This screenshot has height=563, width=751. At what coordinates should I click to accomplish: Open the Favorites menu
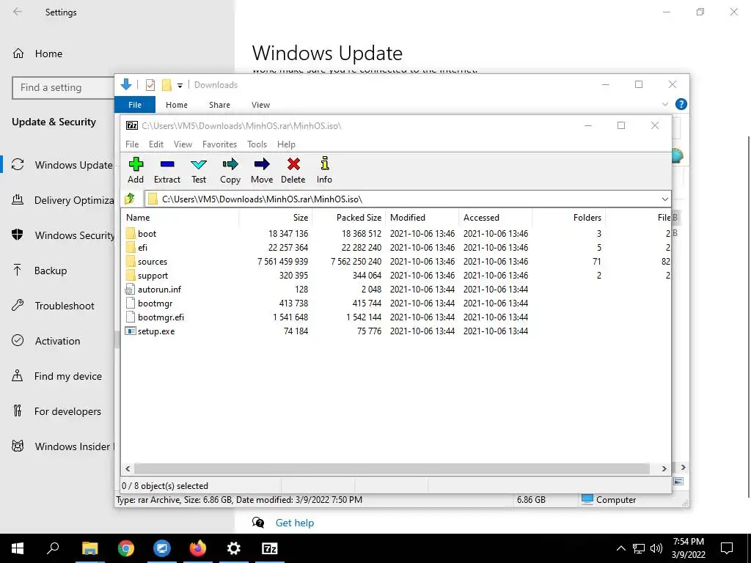click(x=219, y=144)
